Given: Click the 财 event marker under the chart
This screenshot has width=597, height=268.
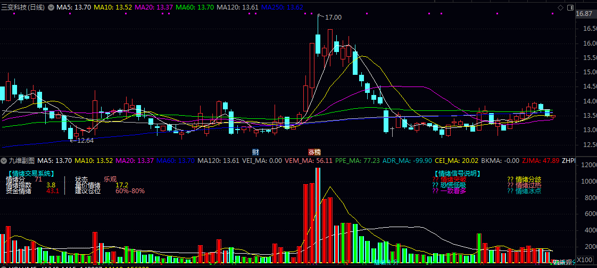Looking at the screenshot, I should coord(255,152).
